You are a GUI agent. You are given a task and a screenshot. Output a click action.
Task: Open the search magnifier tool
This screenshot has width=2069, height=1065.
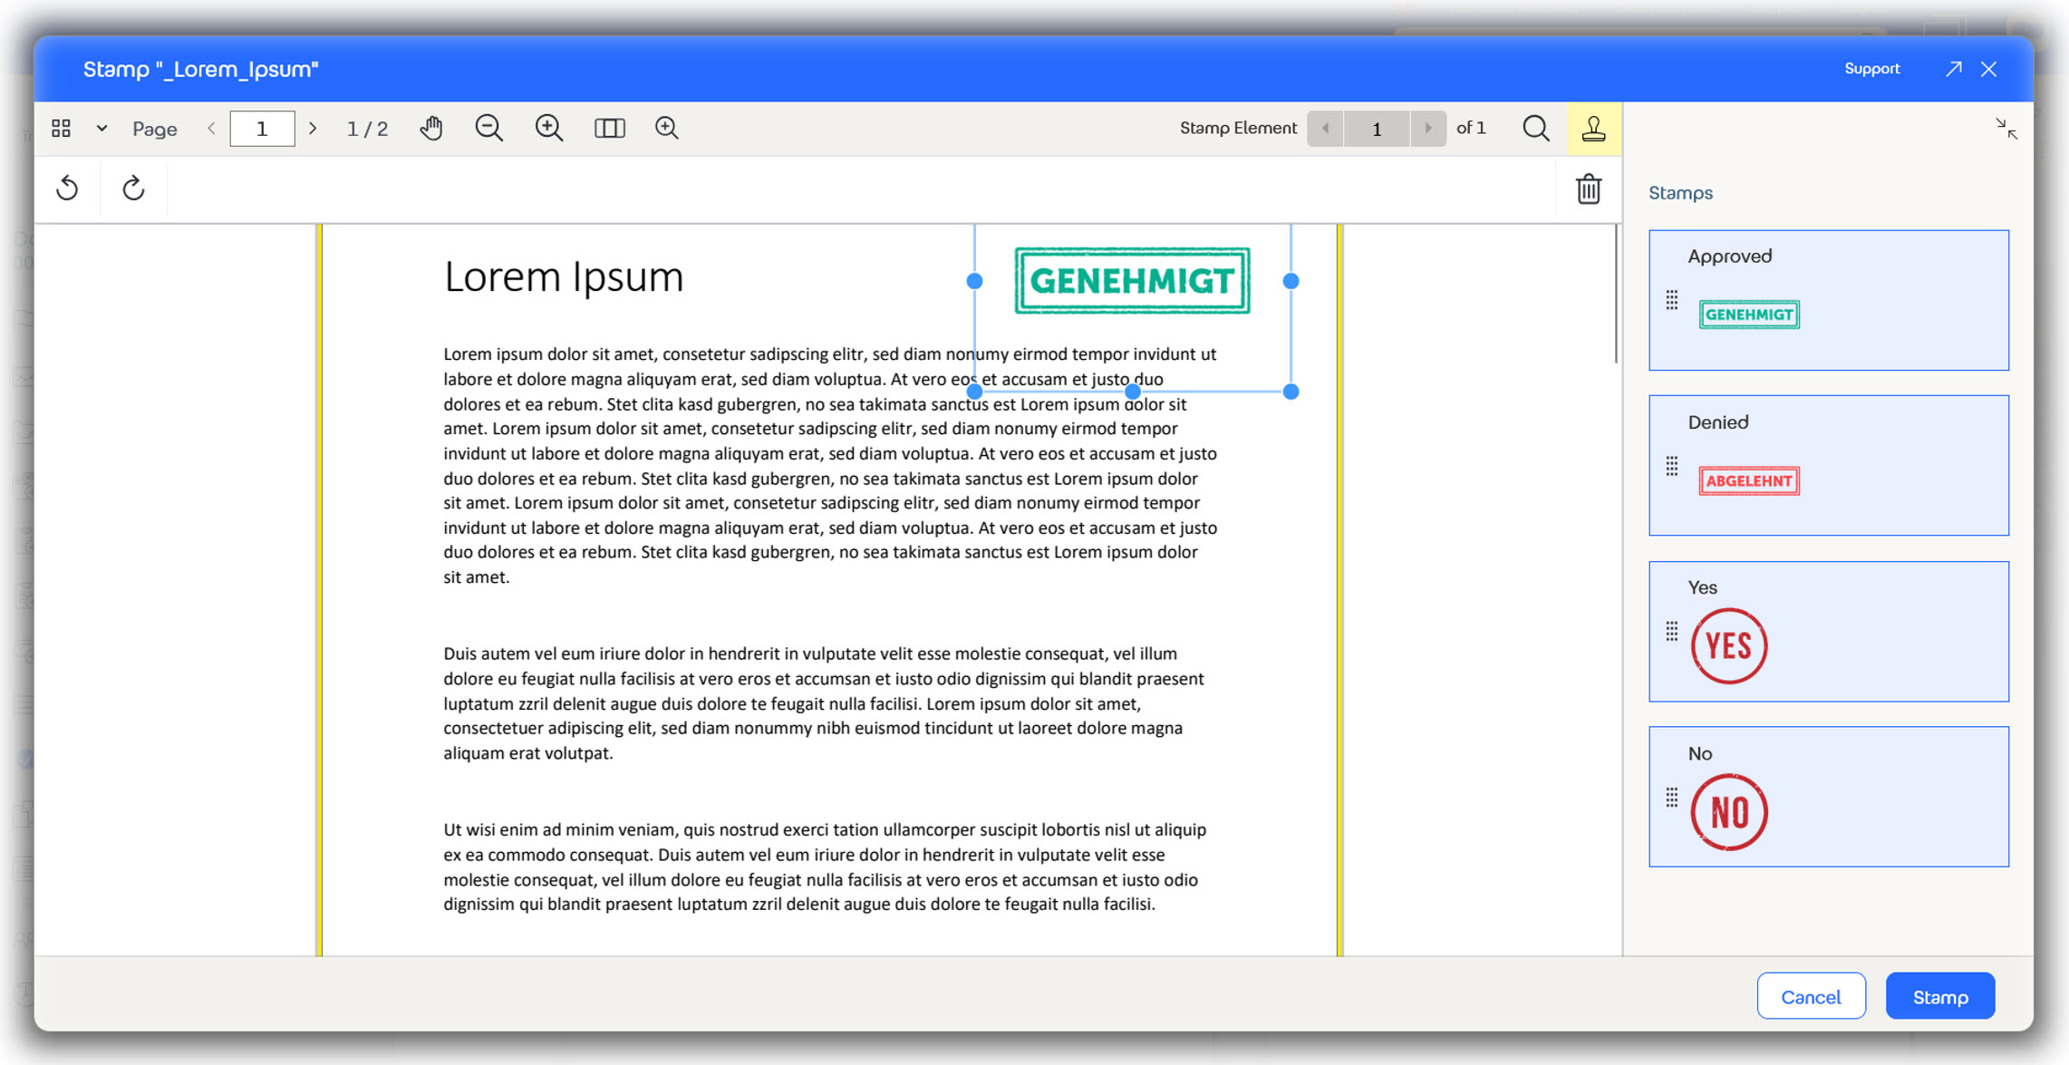[1535, 128]
